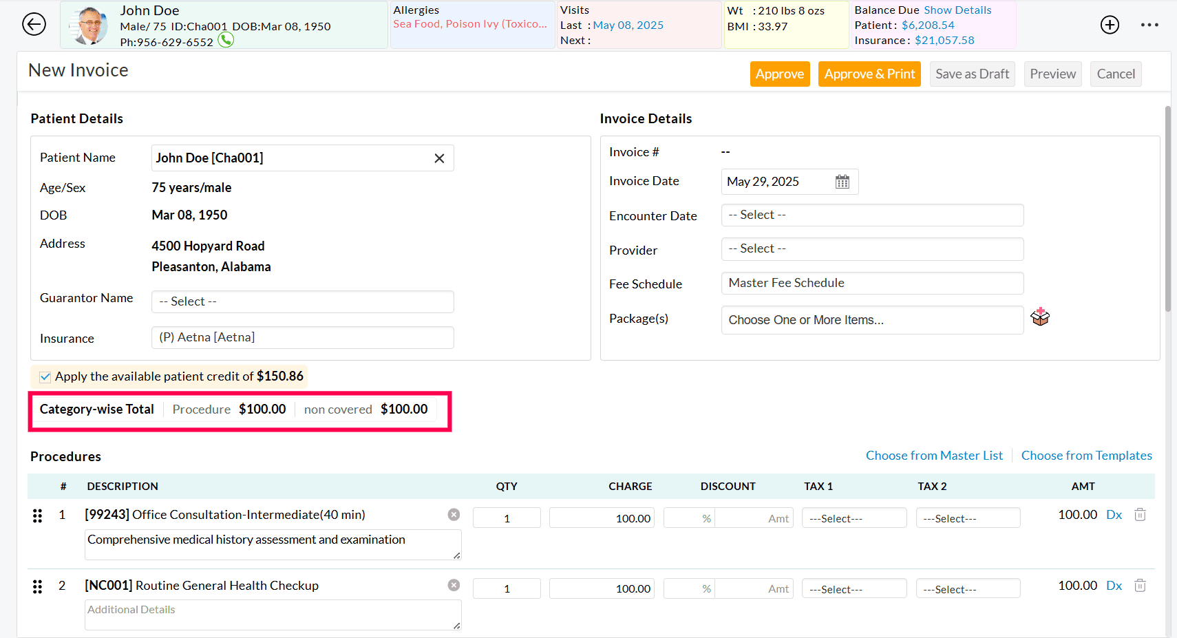The height and width of the screenshot is (638, 1177).
Task: Open the Invoice Date calendar picker icon
Action: click(x=842, y=181)
